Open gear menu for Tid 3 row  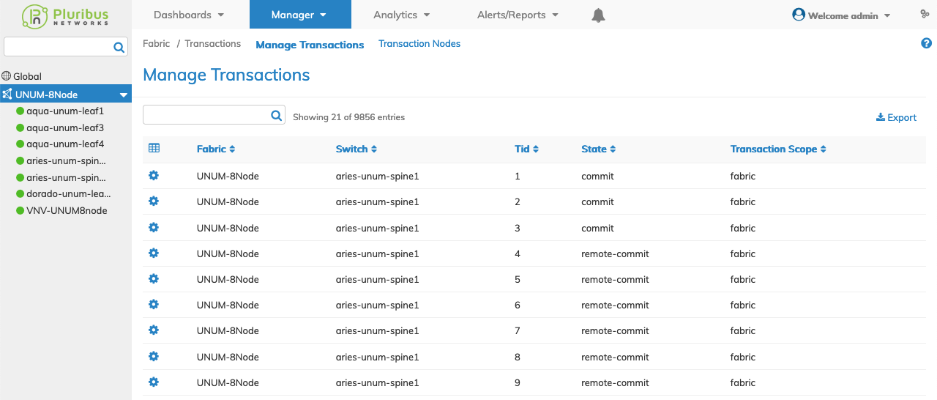[x=154, y=228]
